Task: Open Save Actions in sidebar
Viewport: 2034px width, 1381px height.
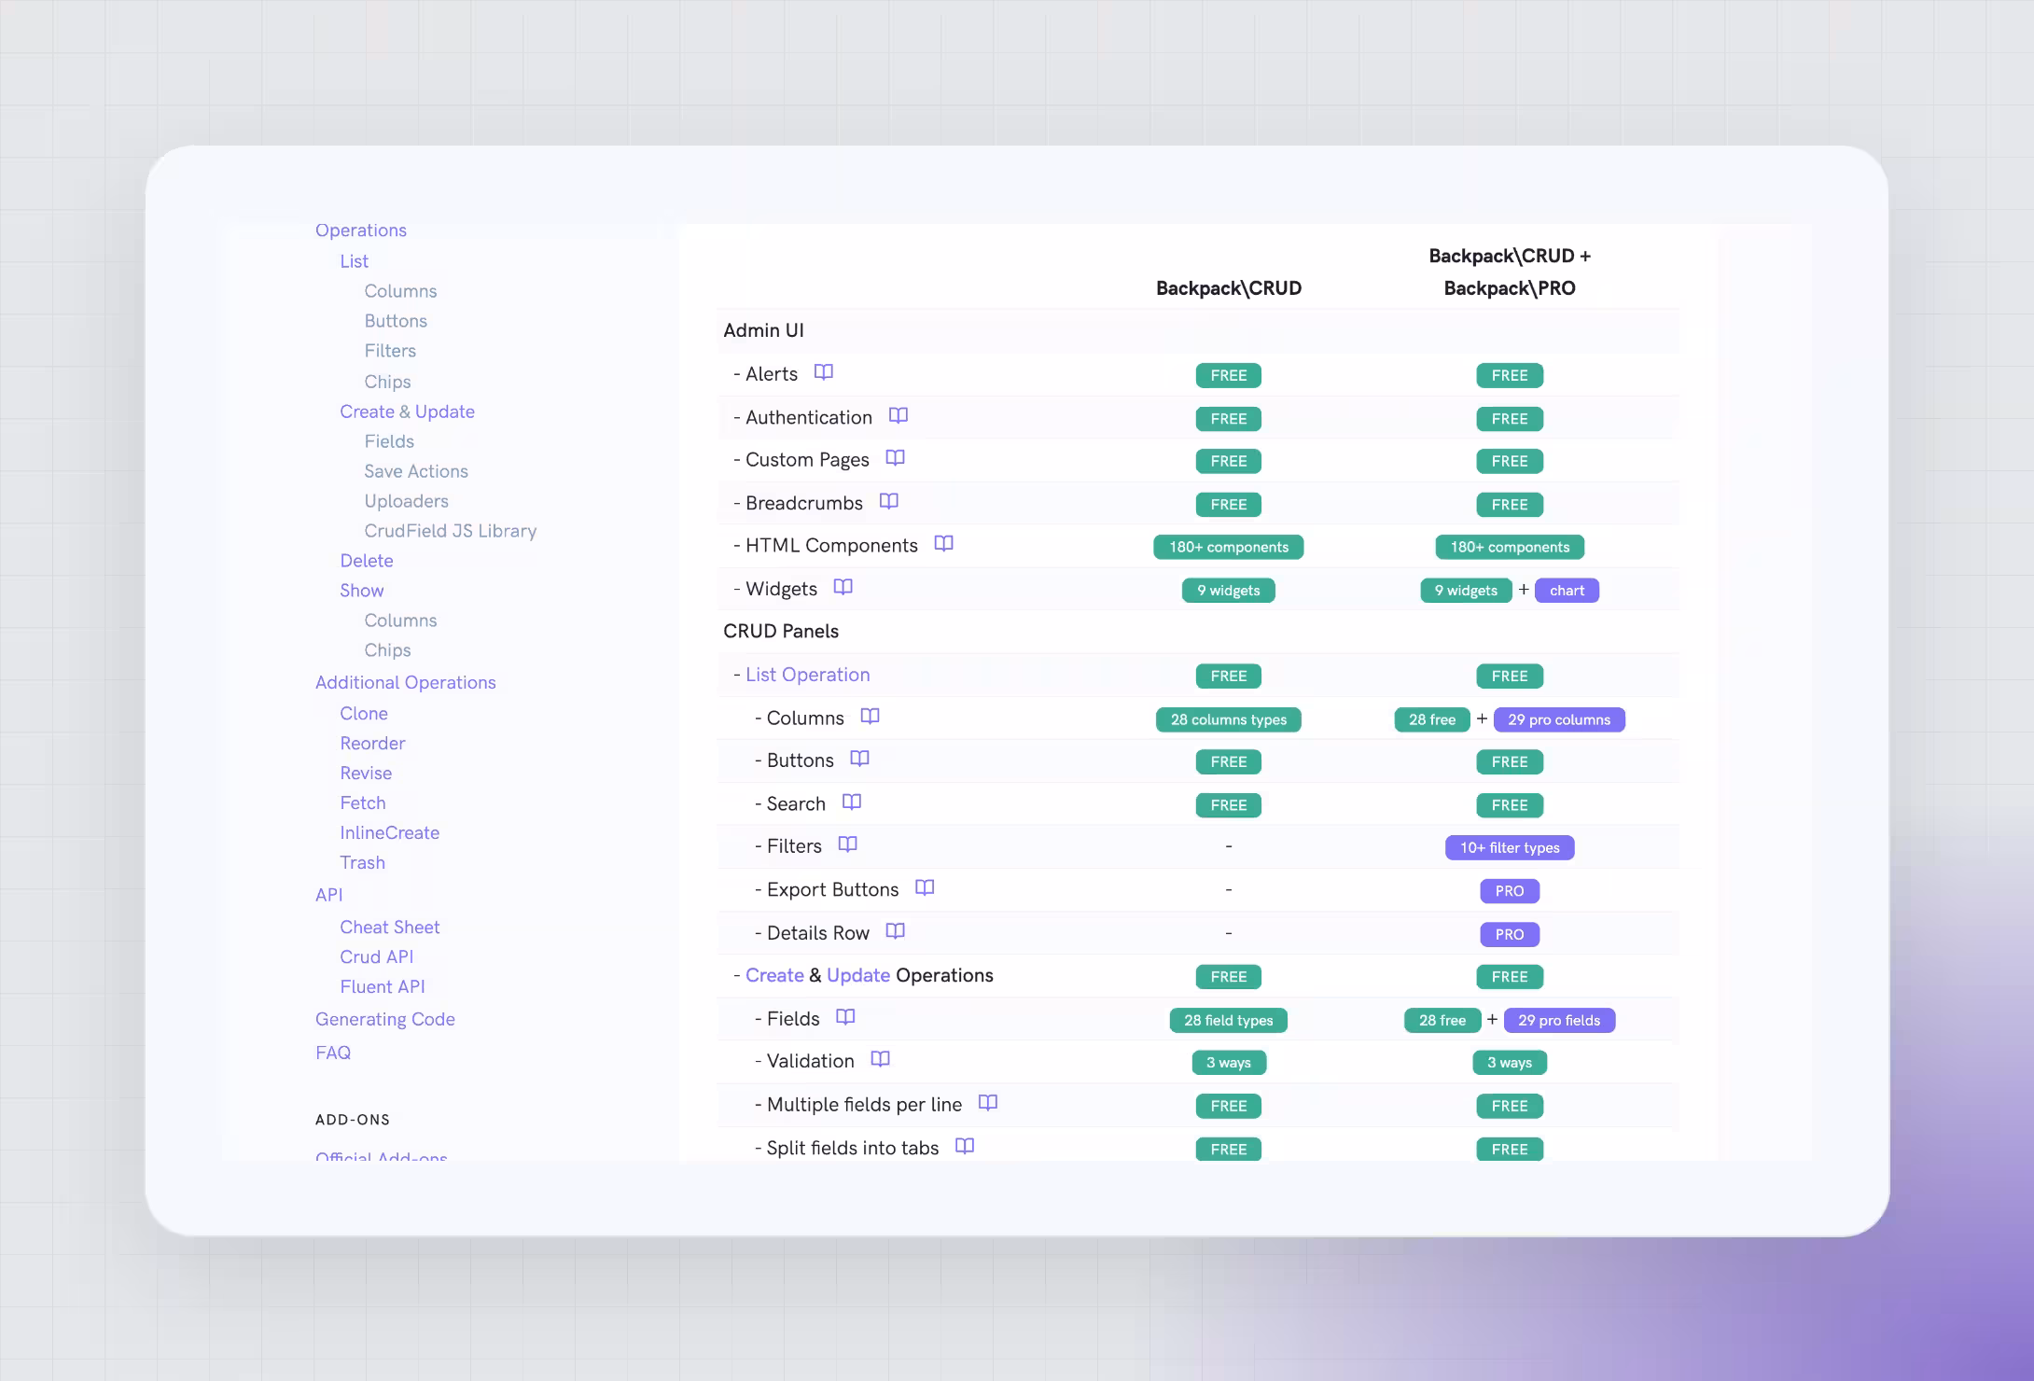Action: pos(416,471)
